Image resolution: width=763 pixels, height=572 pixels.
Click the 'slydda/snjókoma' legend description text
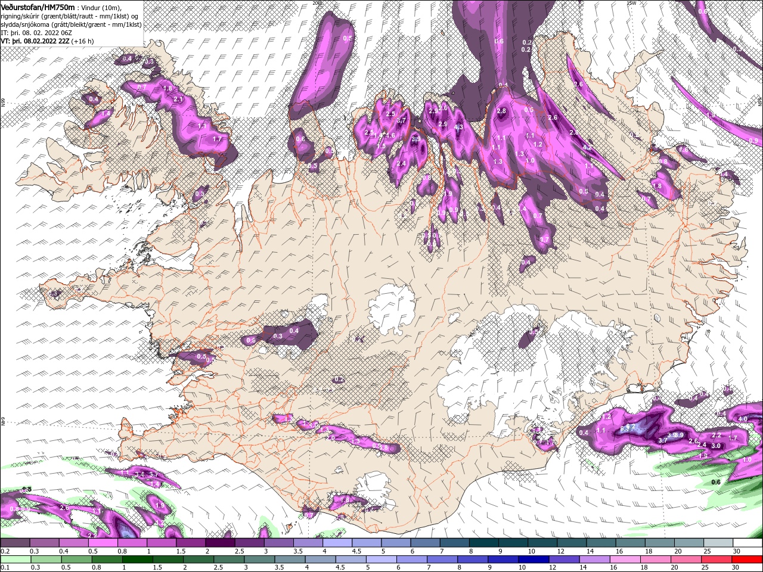24,24
